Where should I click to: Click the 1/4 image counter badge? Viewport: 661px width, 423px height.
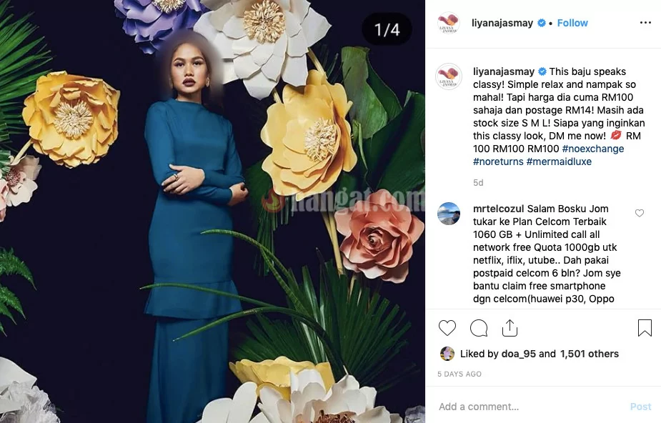coord(387,29)
